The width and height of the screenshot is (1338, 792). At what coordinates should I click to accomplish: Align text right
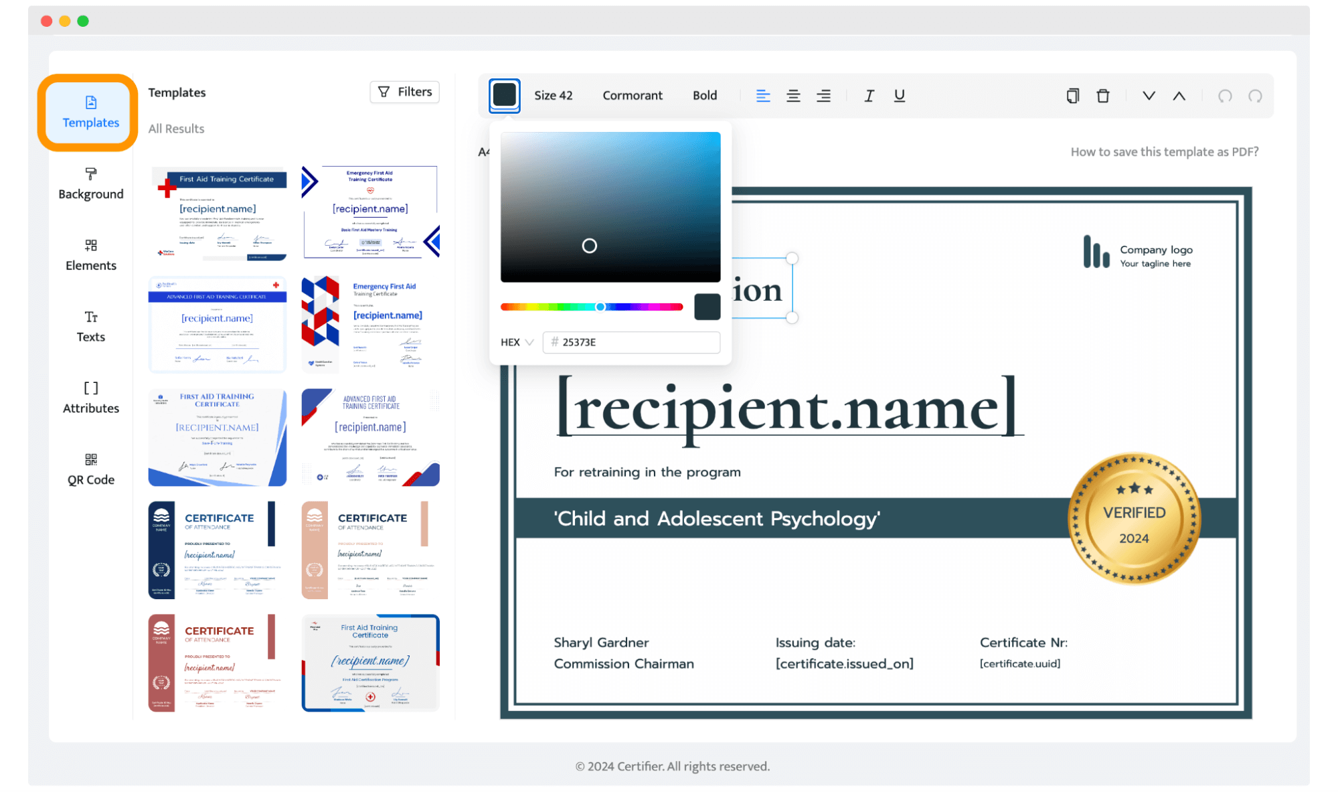(x=823, y=96)
